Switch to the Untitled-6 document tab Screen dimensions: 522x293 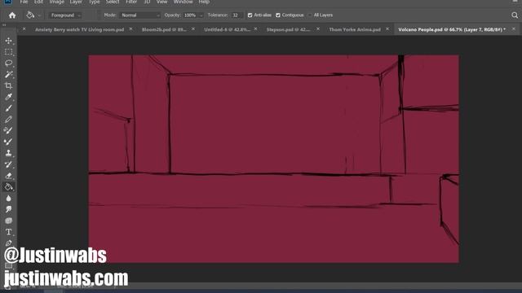point(227,29)
